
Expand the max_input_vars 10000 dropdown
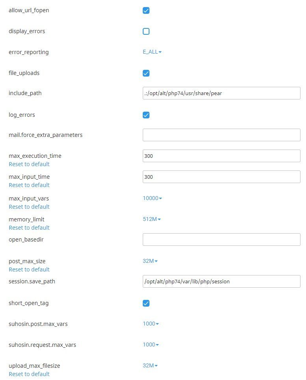[x=152, y=198]
